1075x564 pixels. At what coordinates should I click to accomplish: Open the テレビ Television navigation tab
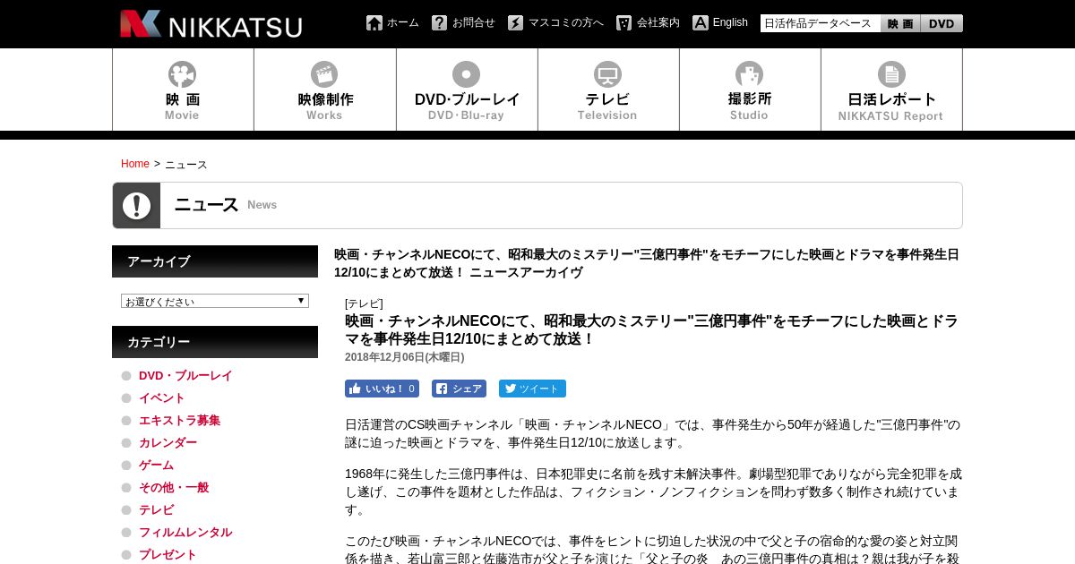pos(608,90)
